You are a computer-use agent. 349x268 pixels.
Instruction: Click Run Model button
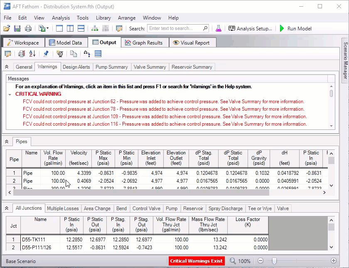coord(295,29)
